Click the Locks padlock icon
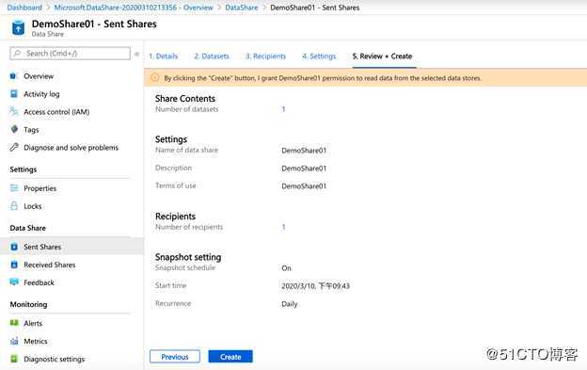Viewport: 587px width, 370px height. tap(14, 205)
